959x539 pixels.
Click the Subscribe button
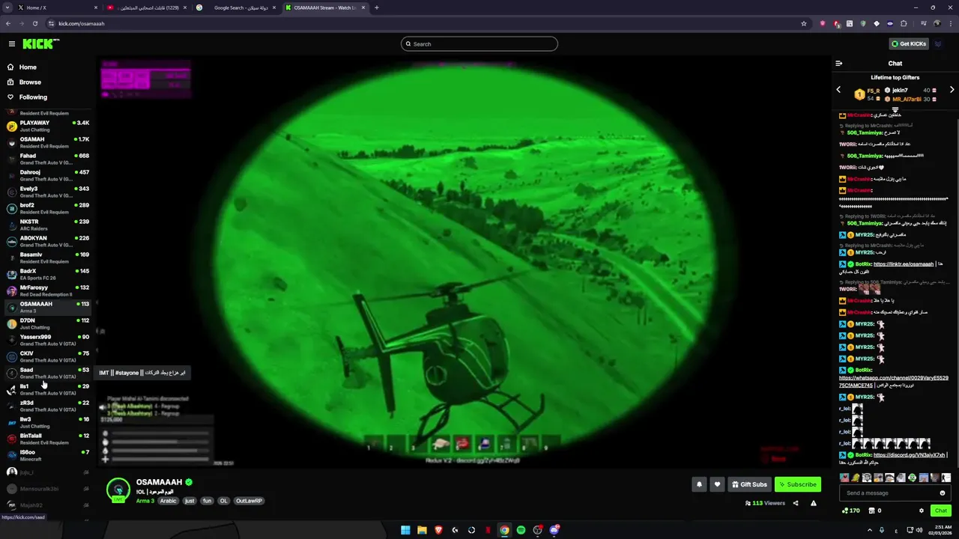click(x=797, y=484)
